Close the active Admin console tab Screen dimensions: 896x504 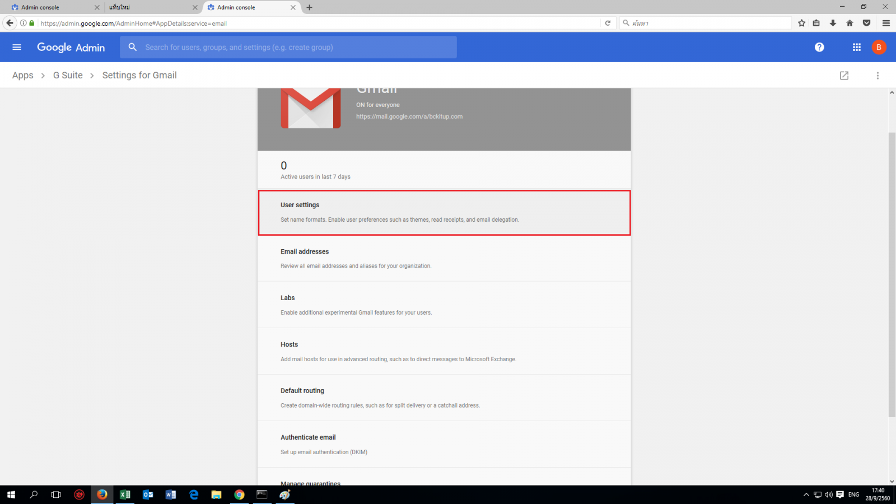293,7
